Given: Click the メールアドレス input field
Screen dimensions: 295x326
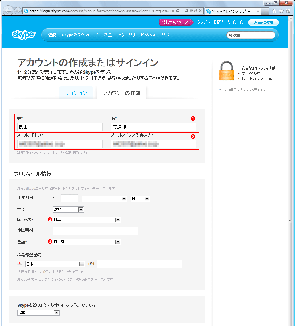Looking at the screenshot, I should 60,144.
